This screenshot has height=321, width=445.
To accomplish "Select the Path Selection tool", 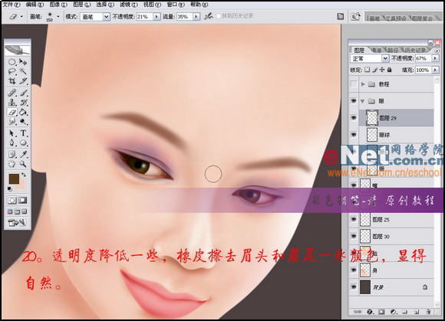I will point(12,133).
